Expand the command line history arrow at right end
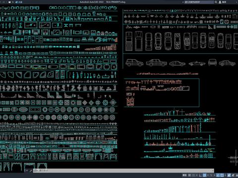The width and height of the screenshot is (238, 178). pos(213,171)
